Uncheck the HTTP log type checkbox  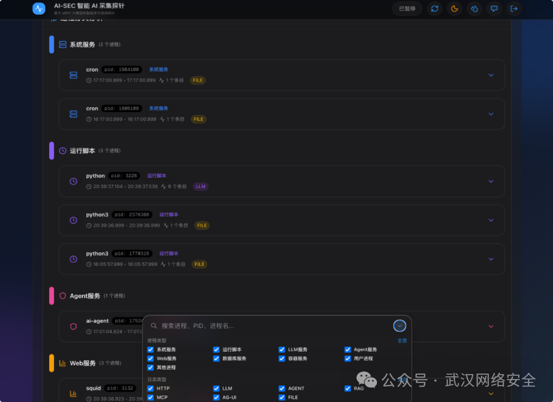pyautogui.click(x=150, y=388)
